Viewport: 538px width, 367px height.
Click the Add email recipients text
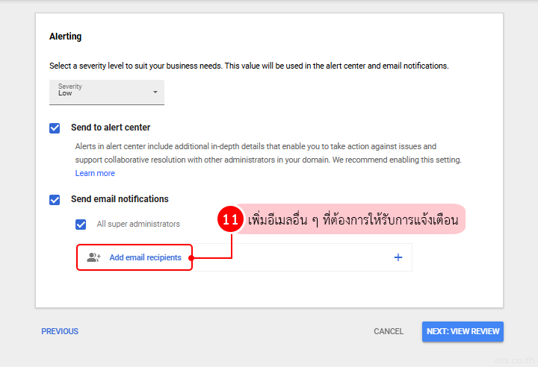(x=145, y=257)
